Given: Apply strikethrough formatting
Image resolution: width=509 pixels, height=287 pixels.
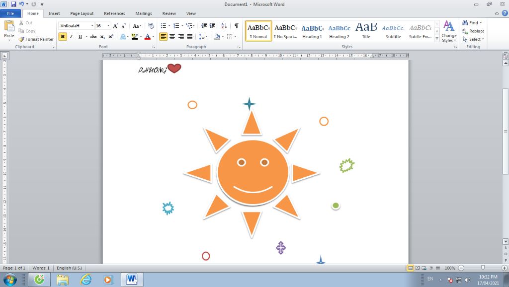Looking at the screenshot, I should [x=93, y=37].
